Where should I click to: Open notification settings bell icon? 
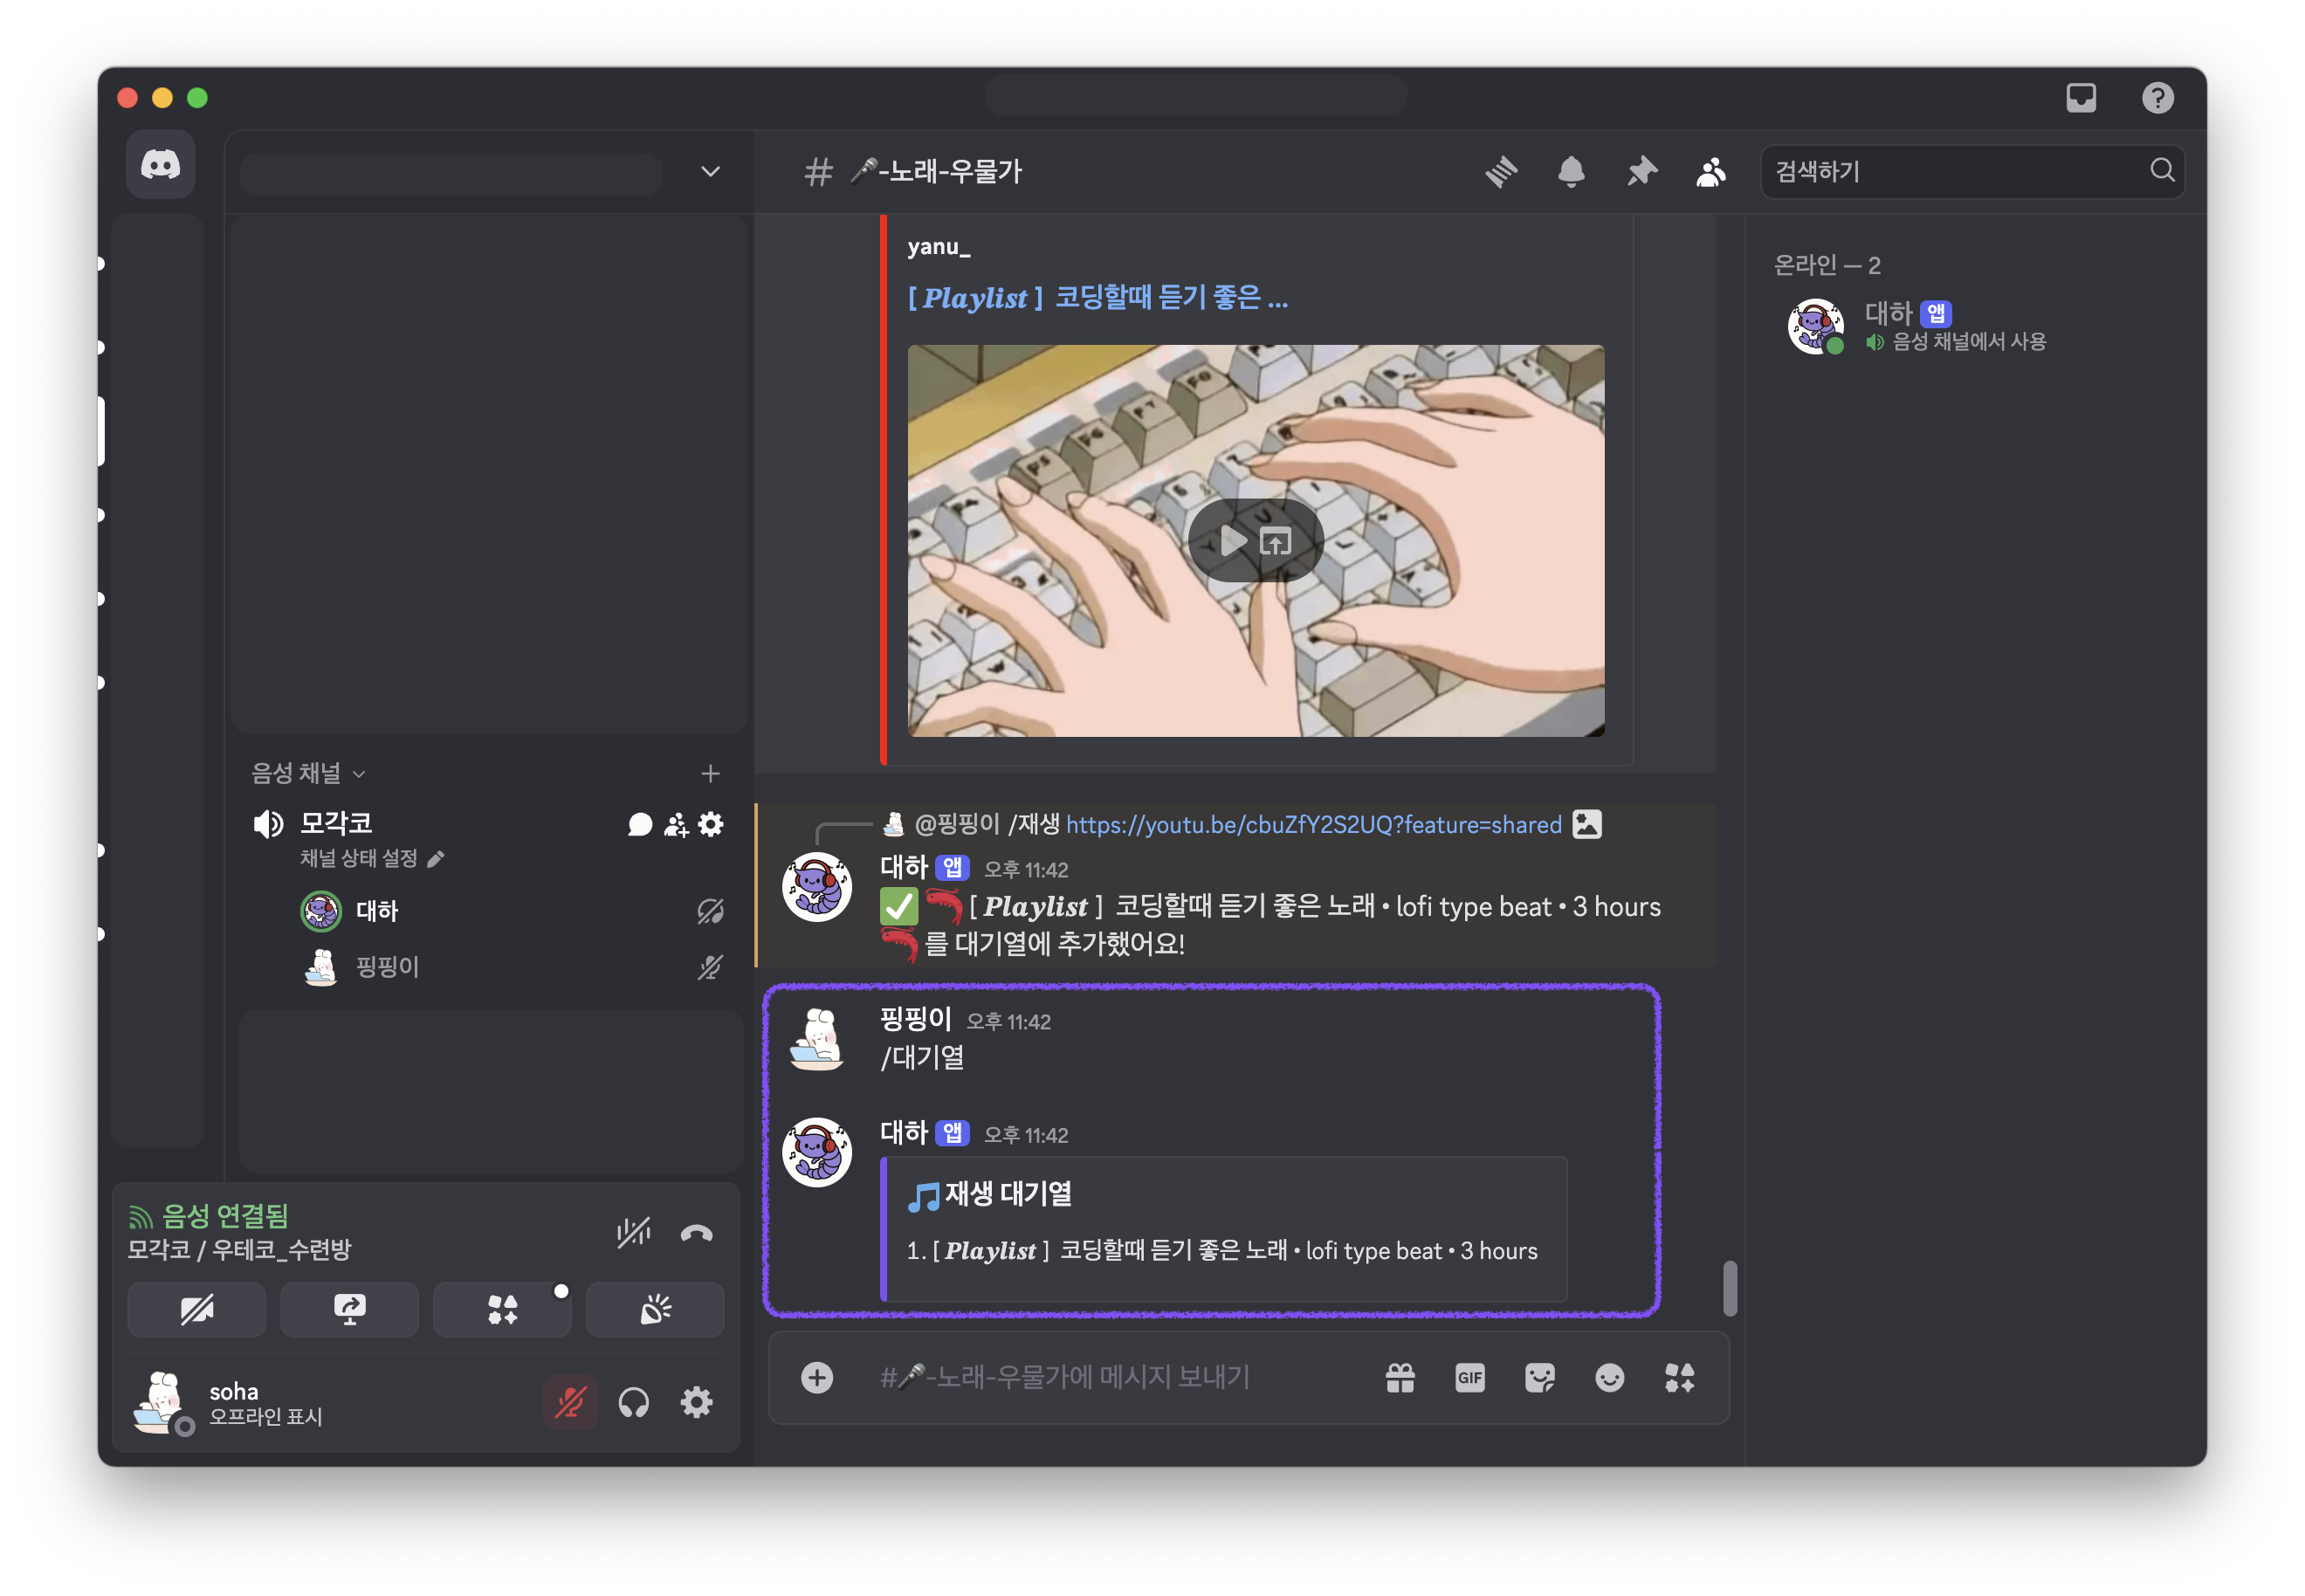click(1571, 172)
